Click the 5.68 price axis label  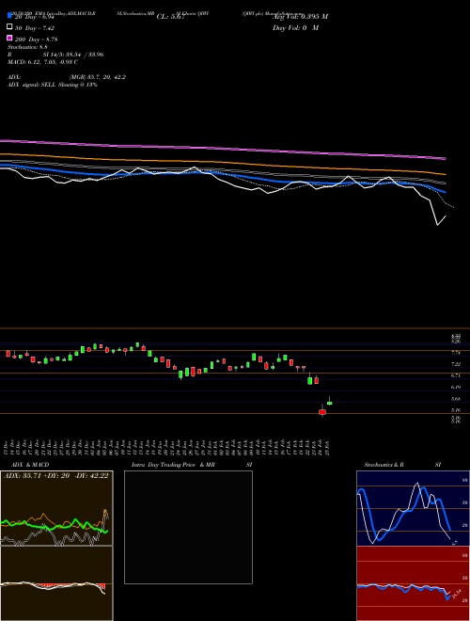coord(455,399)
